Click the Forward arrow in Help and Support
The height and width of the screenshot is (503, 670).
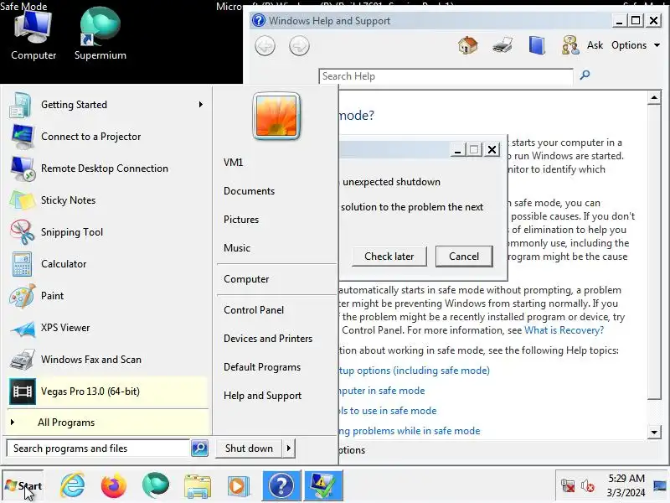(299, 46)
